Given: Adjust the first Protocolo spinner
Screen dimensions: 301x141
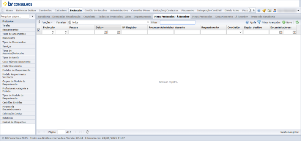Looking at the screenshot, I should 53,32.
